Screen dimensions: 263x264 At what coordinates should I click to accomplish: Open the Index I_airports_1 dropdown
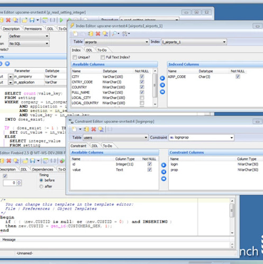click(x=224, y=42)
